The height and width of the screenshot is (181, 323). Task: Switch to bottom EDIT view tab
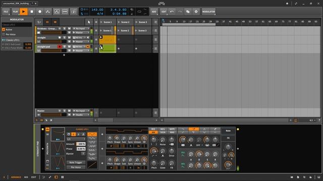pyautogui.click(x=34, y=177)
